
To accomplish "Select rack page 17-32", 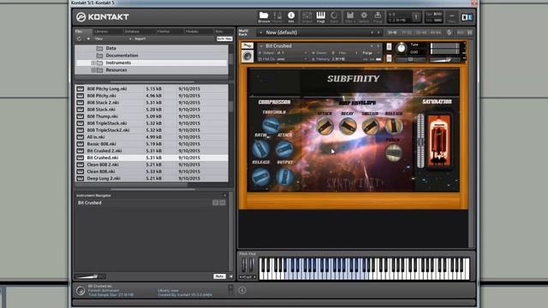I will 407,33.
